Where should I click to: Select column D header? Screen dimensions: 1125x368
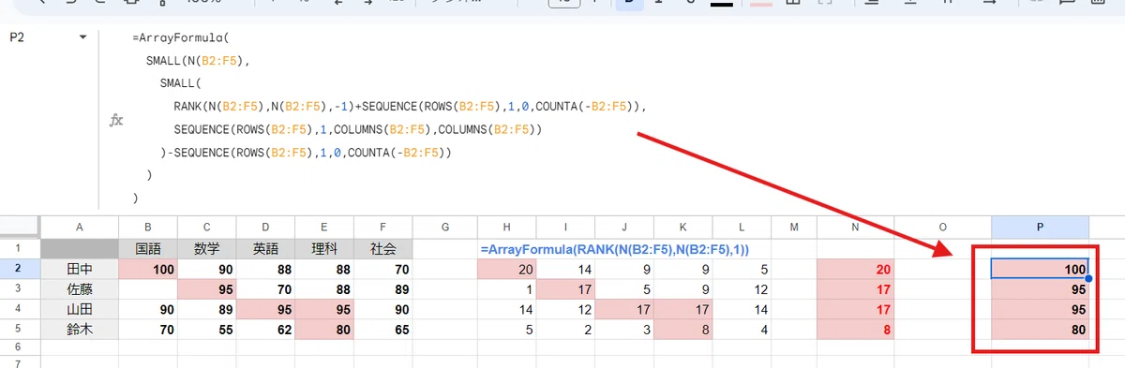point(265,228)
